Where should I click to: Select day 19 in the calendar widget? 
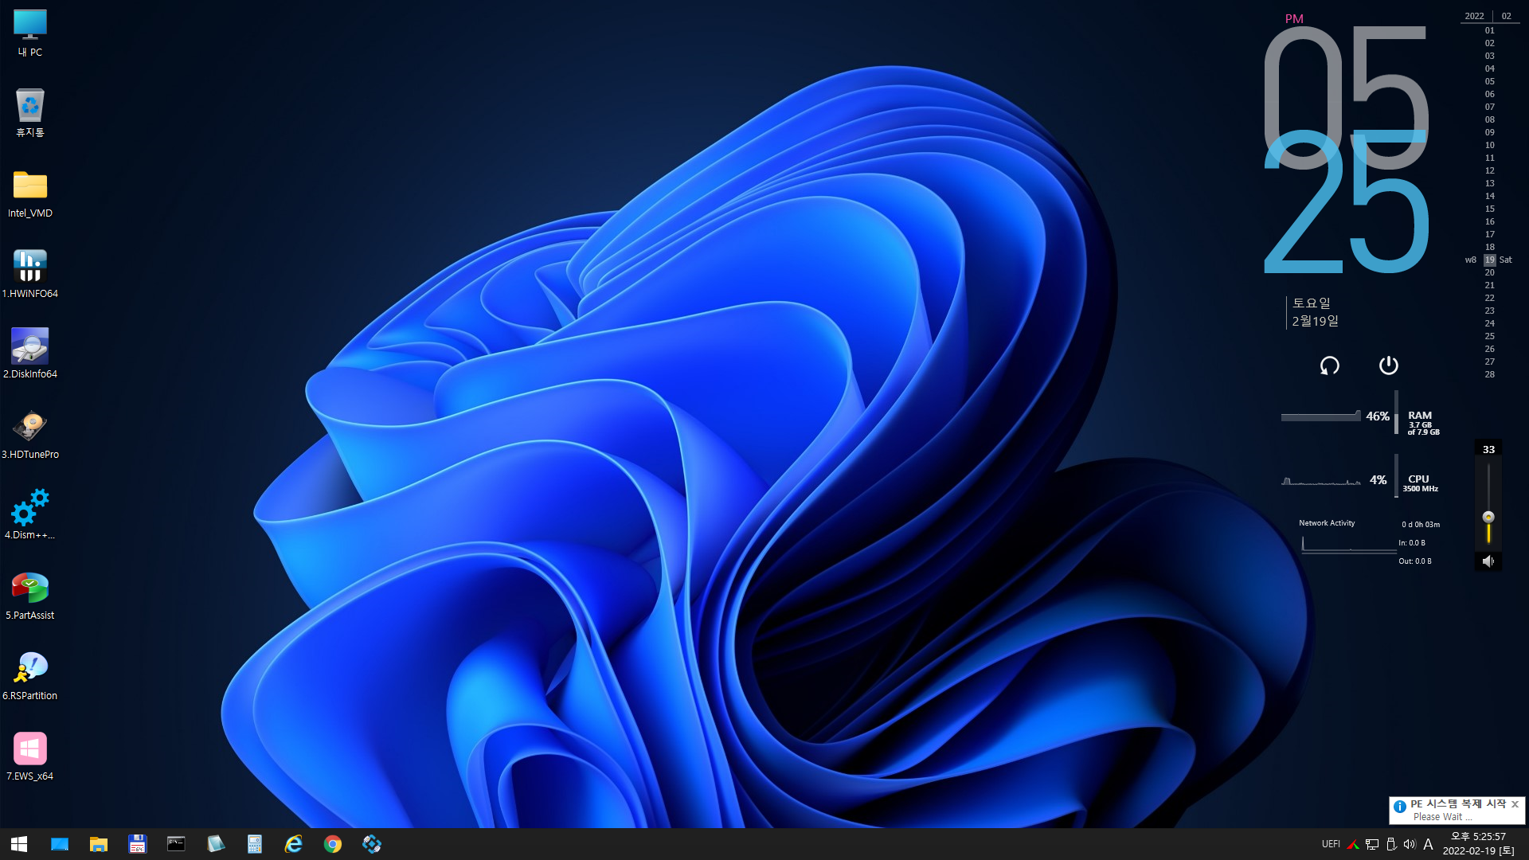[x=1489, y=260]
